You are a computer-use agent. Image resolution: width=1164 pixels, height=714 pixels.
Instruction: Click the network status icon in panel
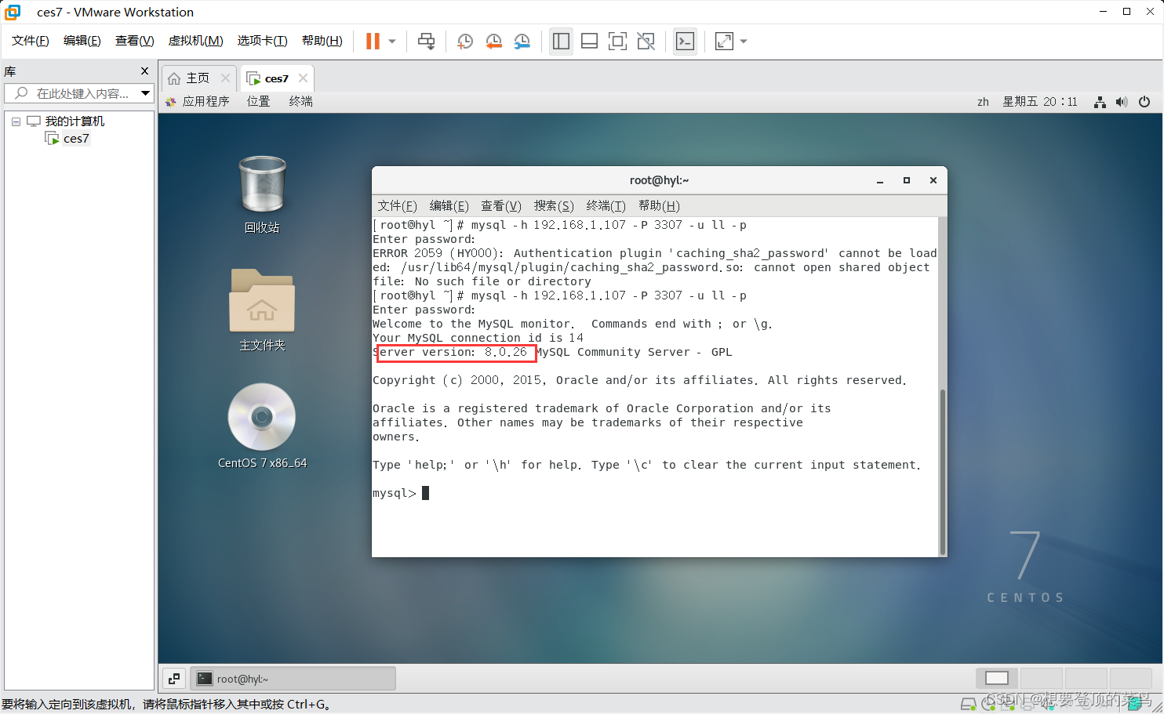pos(1100,102)
